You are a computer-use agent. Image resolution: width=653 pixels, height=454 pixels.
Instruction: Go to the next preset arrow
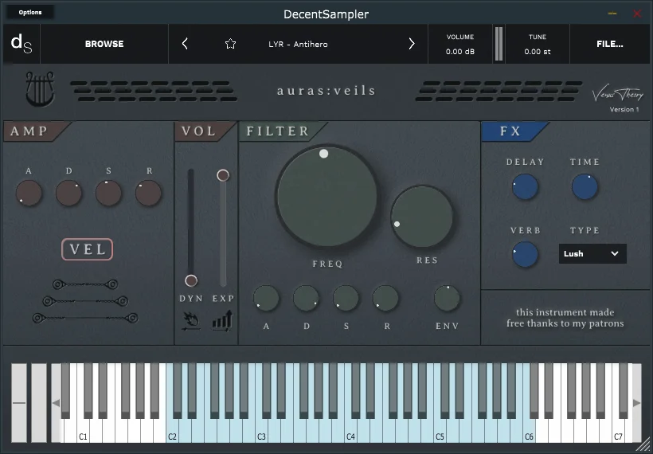click(412, 44)
